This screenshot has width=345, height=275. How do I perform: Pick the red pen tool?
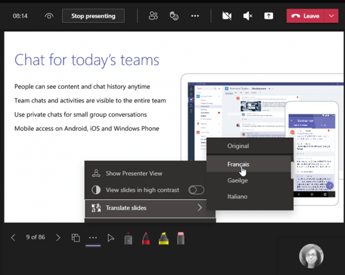tap(146, 238)
